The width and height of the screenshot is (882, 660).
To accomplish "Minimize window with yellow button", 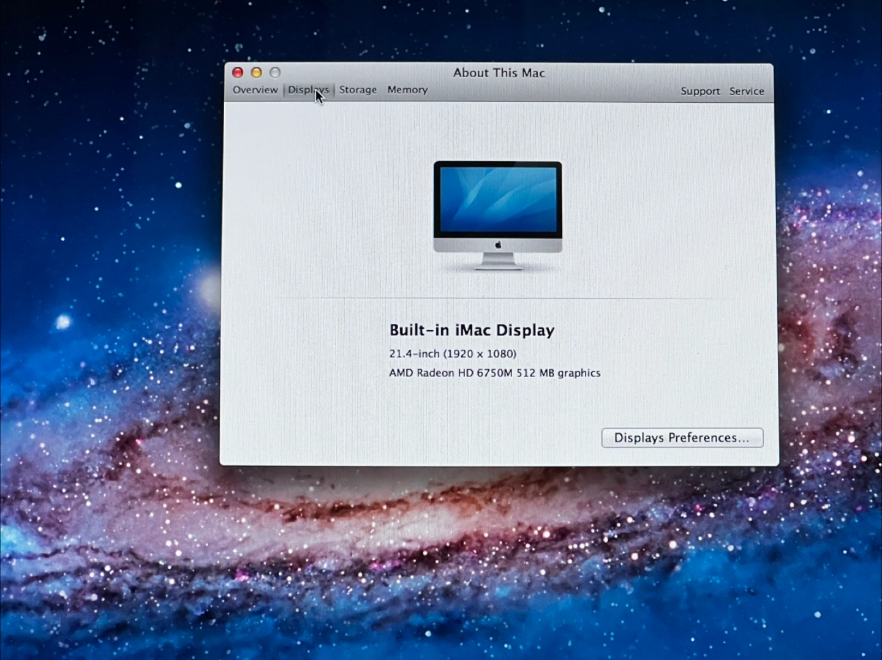I will [257, 72].
